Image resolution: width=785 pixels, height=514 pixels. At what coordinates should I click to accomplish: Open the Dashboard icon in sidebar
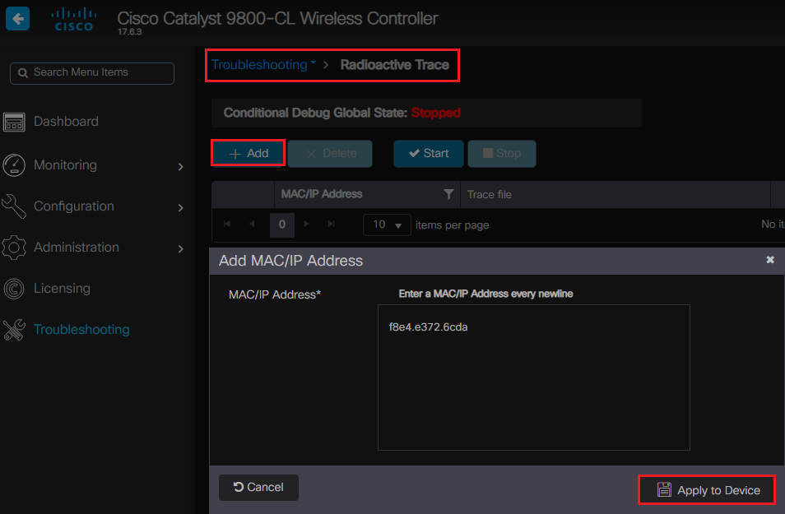pyautogui.click(x=14, y=122)
